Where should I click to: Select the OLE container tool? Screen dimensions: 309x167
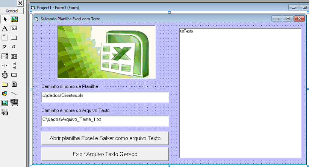coord(5,112)
